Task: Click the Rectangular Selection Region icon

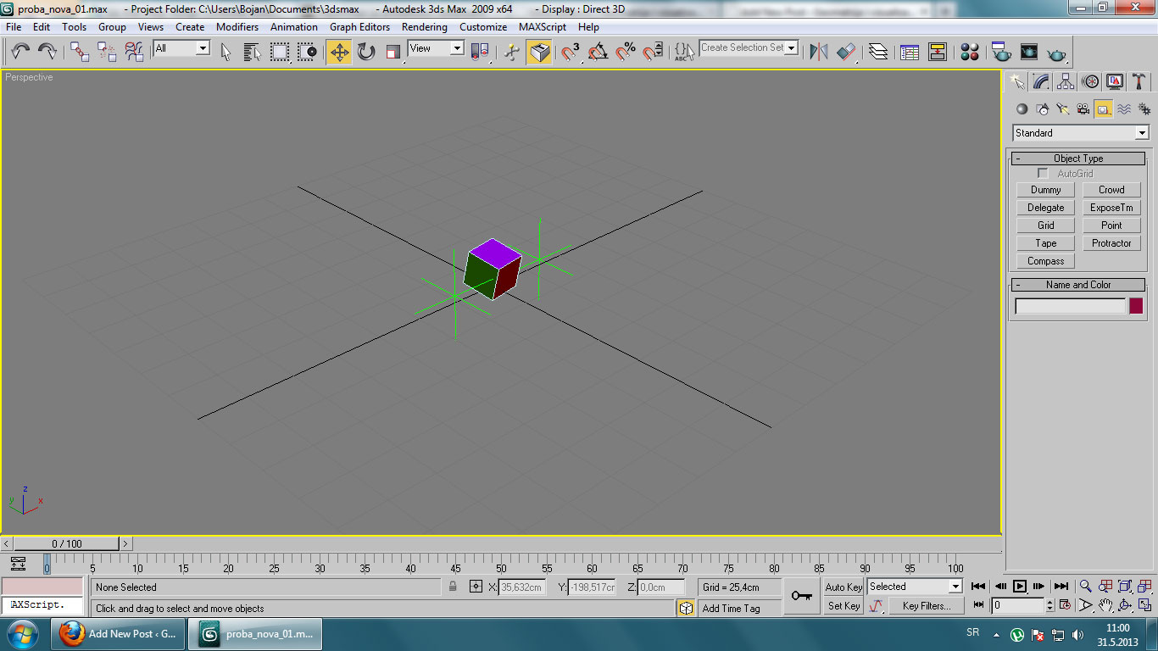Action: coord(280,52)
